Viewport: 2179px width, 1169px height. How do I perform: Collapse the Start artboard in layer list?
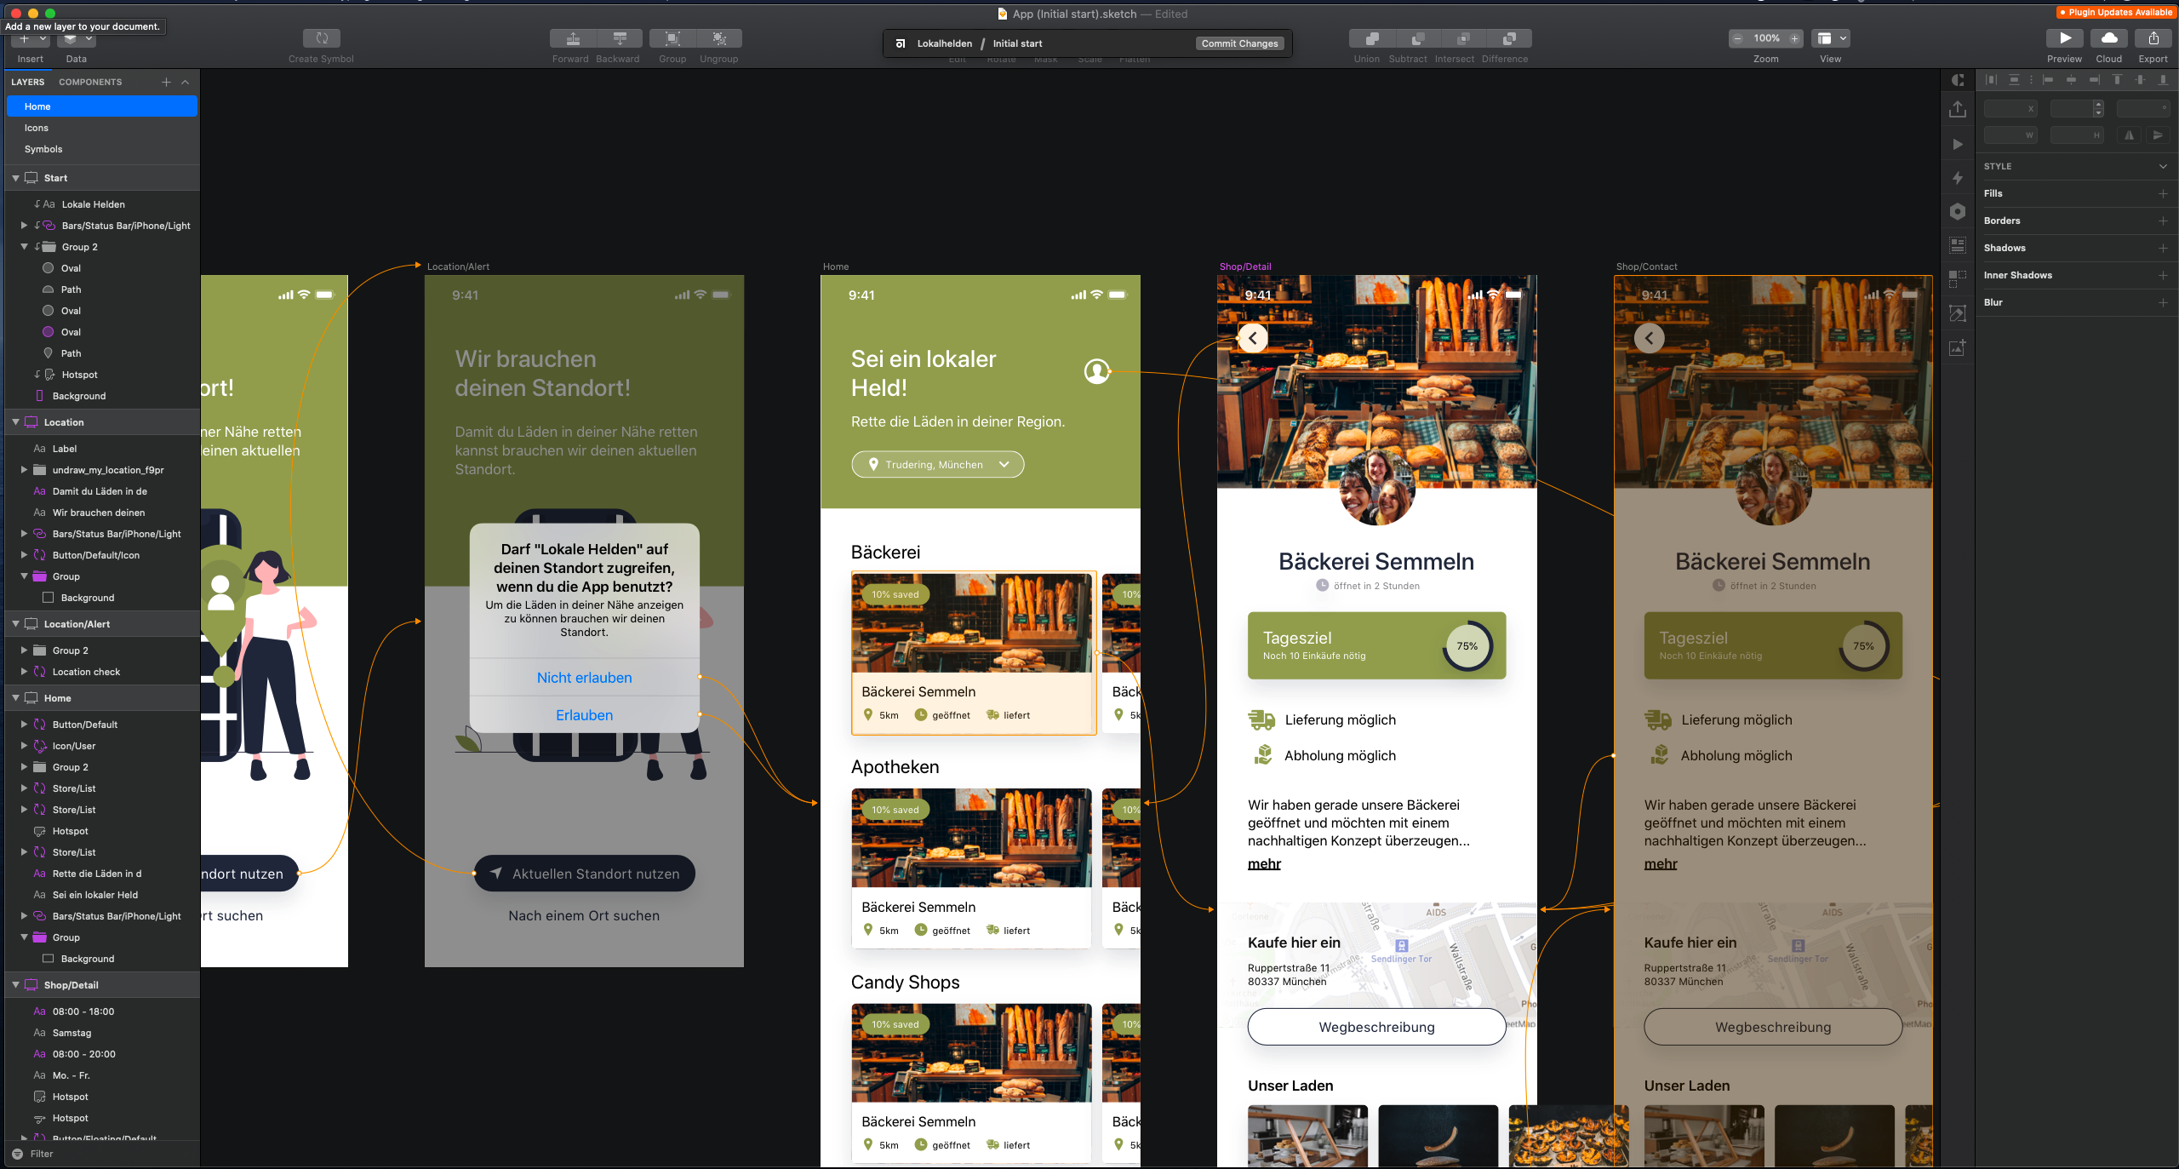tap(15, 178)
